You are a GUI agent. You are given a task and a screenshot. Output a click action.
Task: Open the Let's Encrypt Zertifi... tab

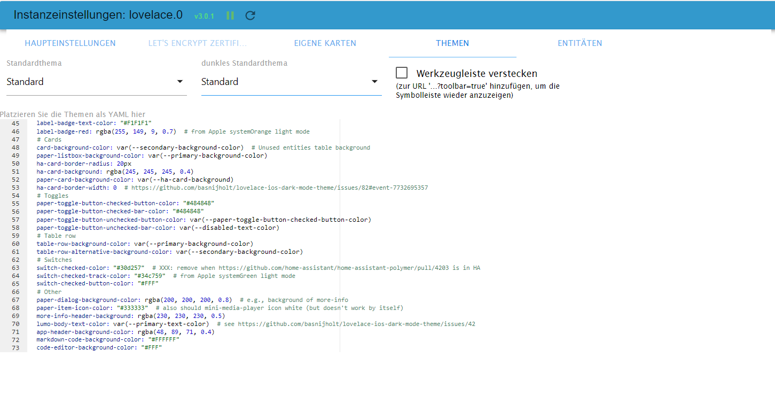click(x=198, y=43)
